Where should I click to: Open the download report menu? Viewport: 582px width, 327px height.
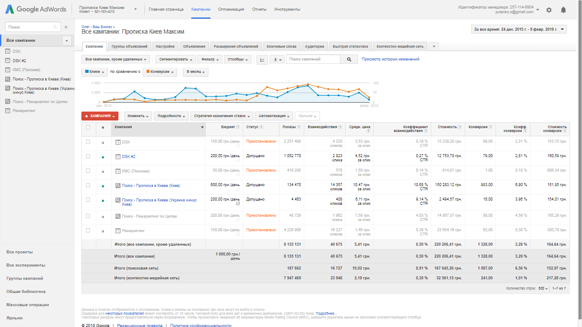(277, 60)
